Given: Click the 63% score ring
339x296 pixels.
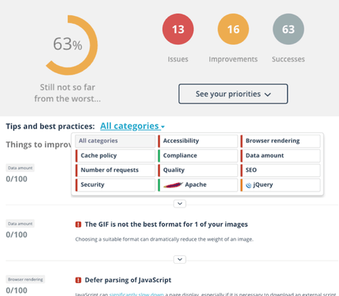Looking at the screenshot, I should point(68,45).
